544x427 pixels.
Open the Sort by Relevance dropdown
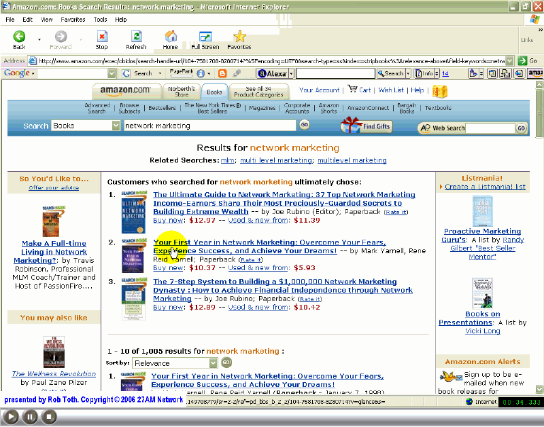point(213,363)
